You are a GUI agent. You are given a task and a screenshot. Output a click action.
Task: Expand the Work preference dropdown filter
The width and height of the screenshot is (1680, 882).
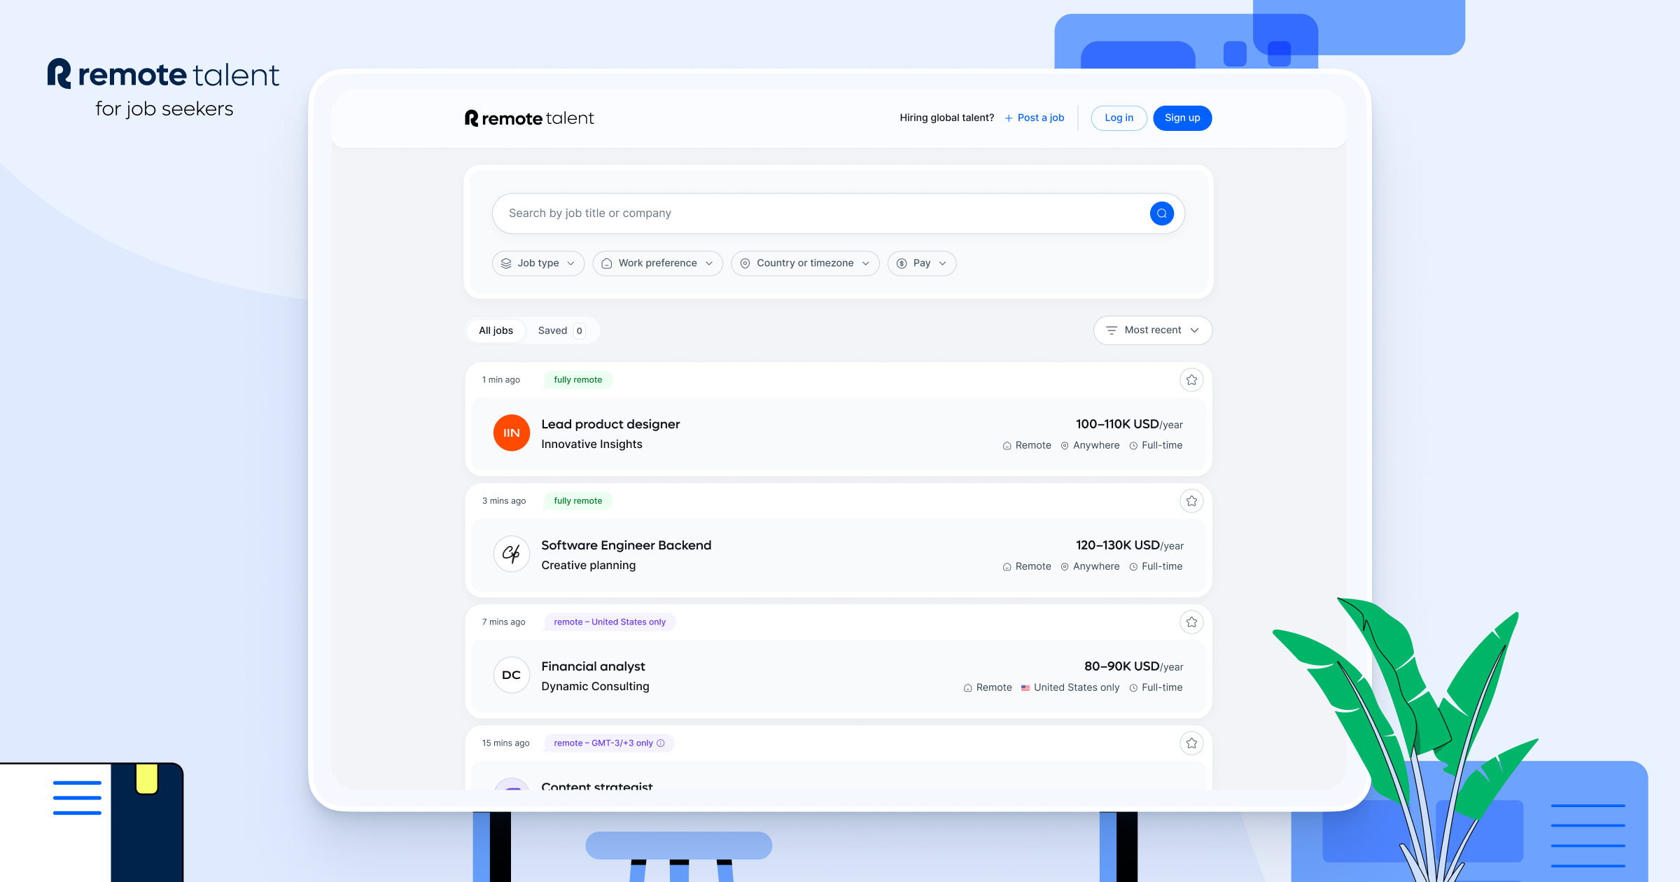click(x=658, y=263)
